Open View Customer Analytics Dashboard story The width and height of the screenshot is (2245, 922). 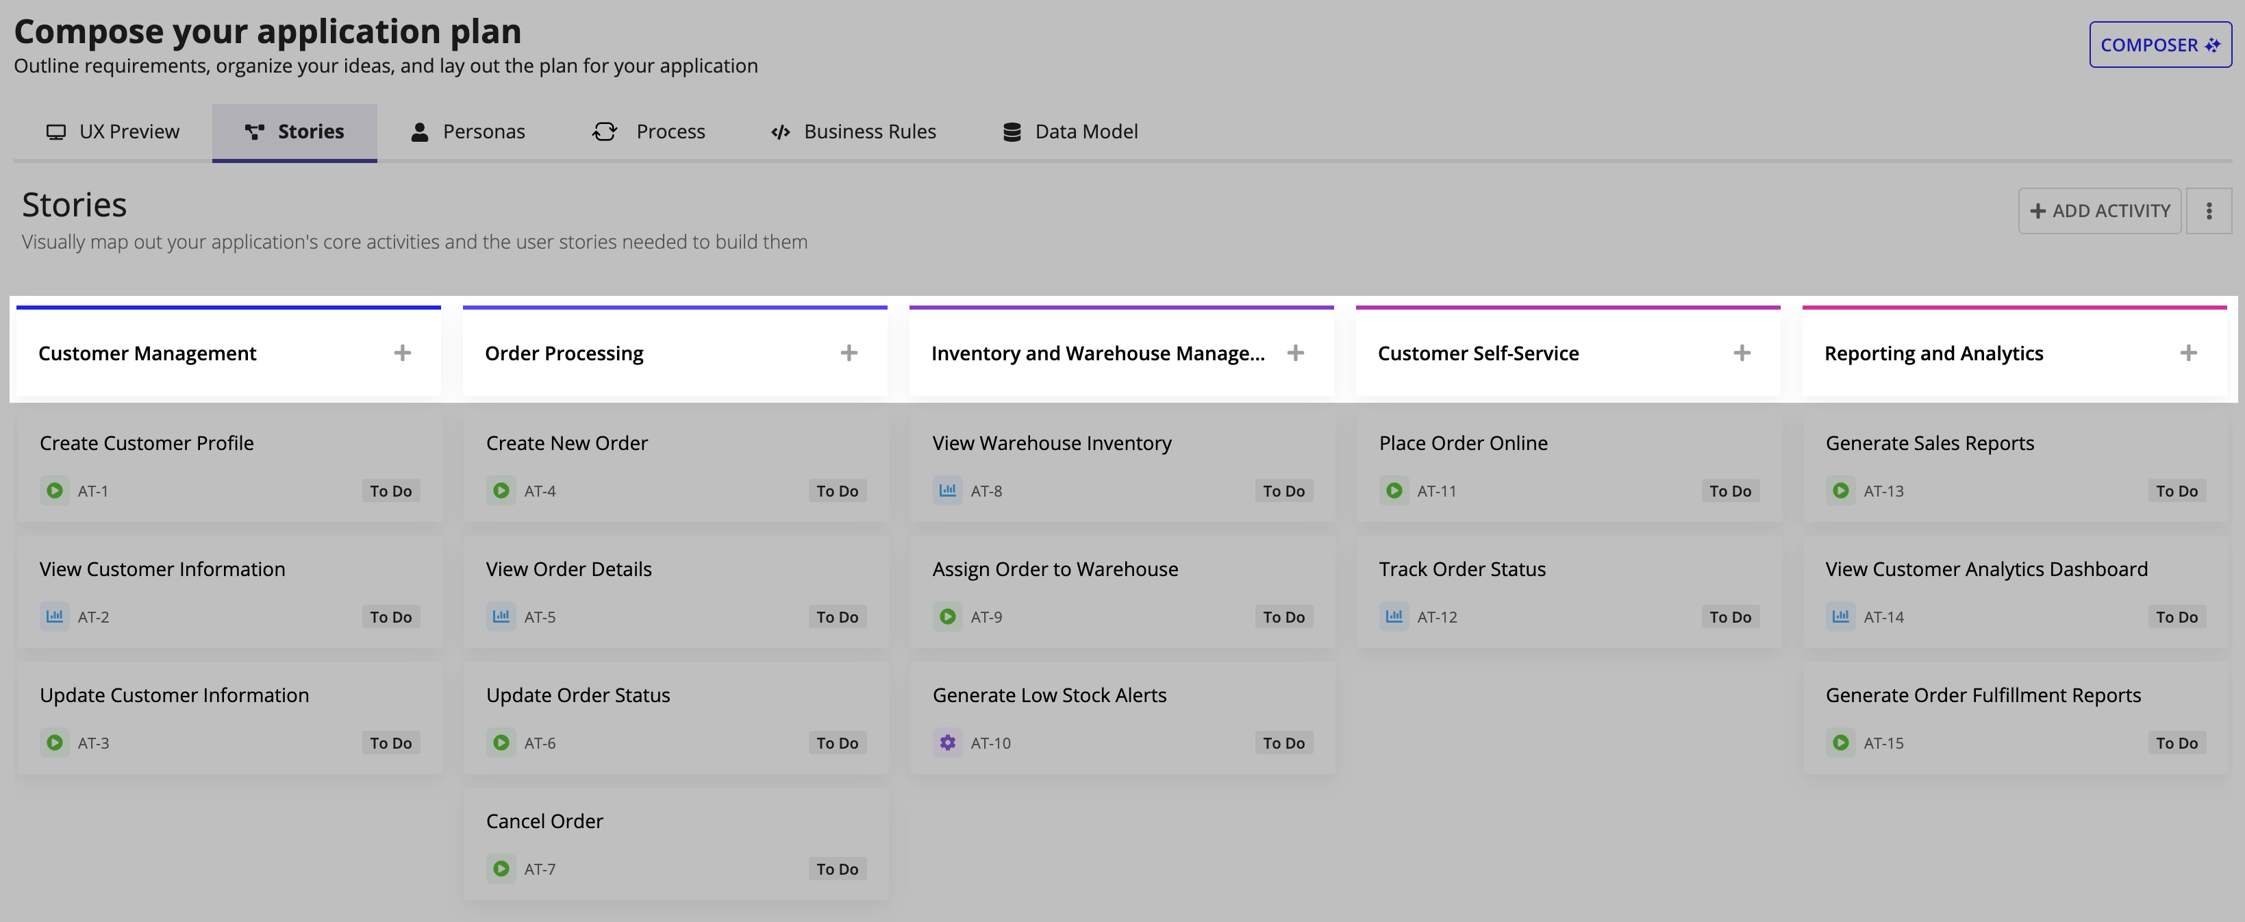pyautogui.click(x=2016, y=593)
